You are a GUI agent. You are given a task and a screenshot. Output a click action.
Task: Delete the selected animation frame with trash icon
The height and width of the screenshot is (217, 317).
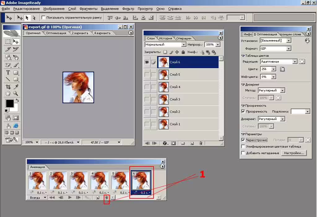[106, 197]
